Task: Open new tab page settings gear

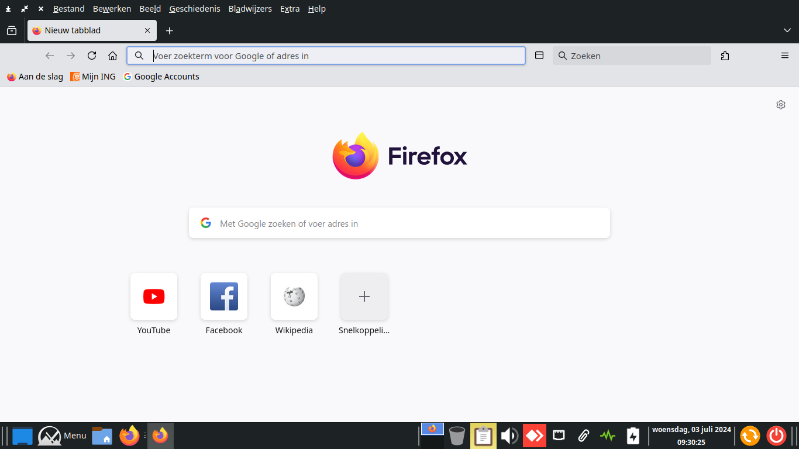Action: (x=780, y=105)
